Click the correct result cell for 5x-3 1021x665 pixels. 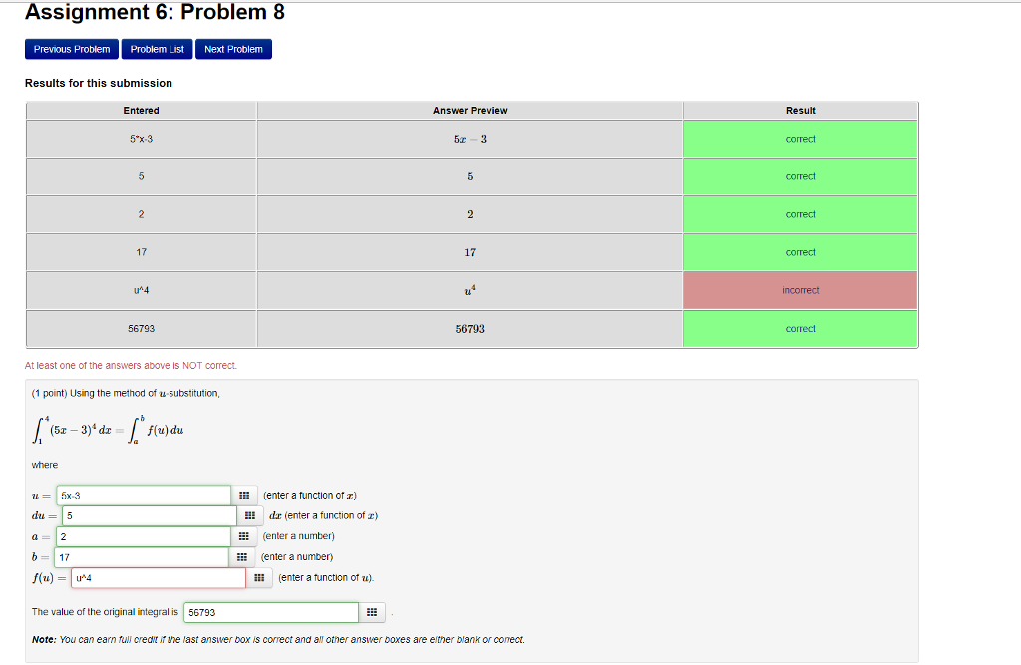800,139
